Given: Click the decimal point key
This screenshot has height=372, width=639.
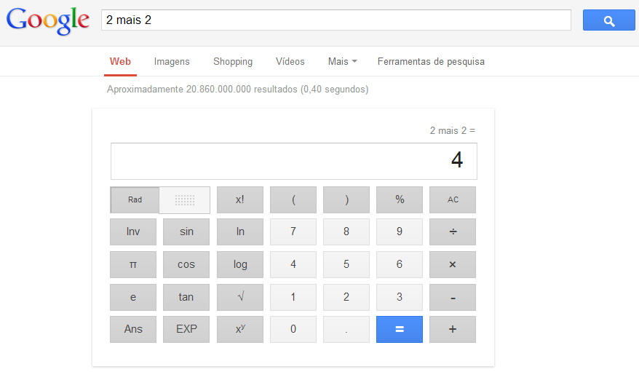Looking at the screenshot, I should click(x=346, y=329).
